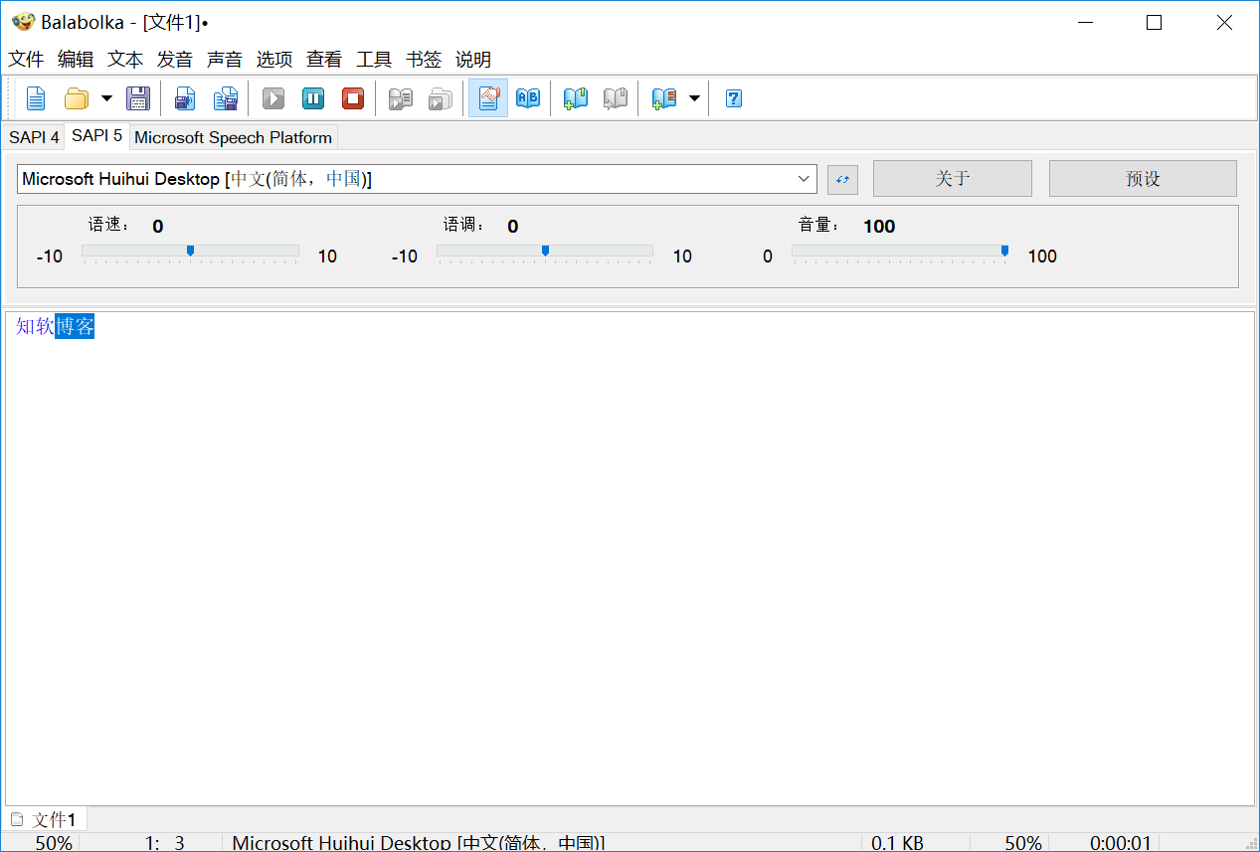This screenshot has width=1260, height=852.
Task: Click the 0:00:01 duration in the status bar
Action: [x=1120, y=843]
